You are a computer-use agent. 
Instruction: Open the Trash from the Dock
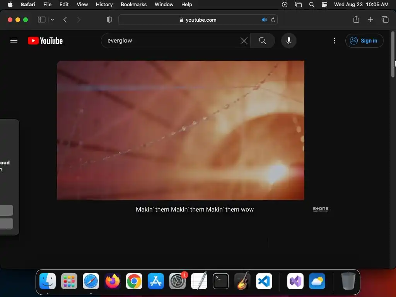348,281
